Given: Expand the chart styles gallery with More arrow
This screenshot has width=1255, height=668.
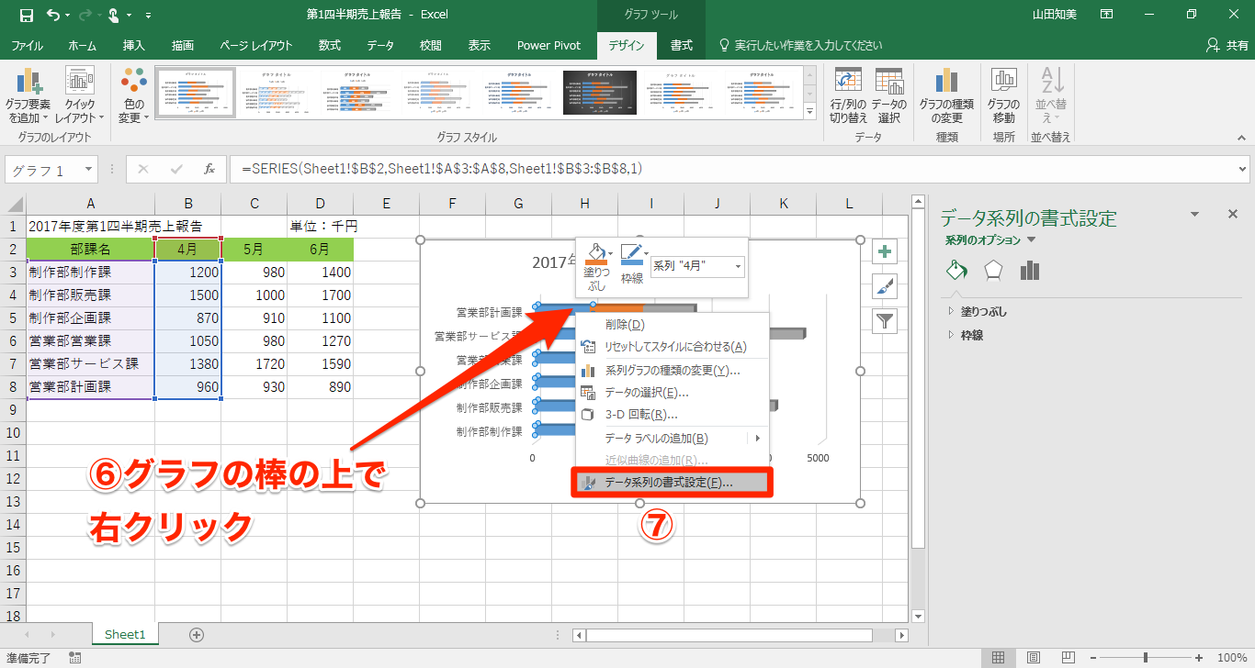Looking at the screenshot, I should [809, 112].
